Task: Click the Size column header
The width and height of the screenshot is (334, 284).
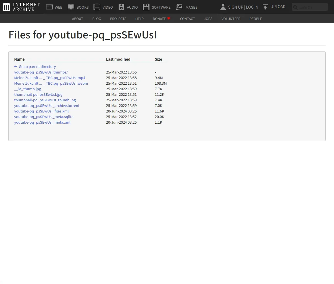Action: click(158, 59)
